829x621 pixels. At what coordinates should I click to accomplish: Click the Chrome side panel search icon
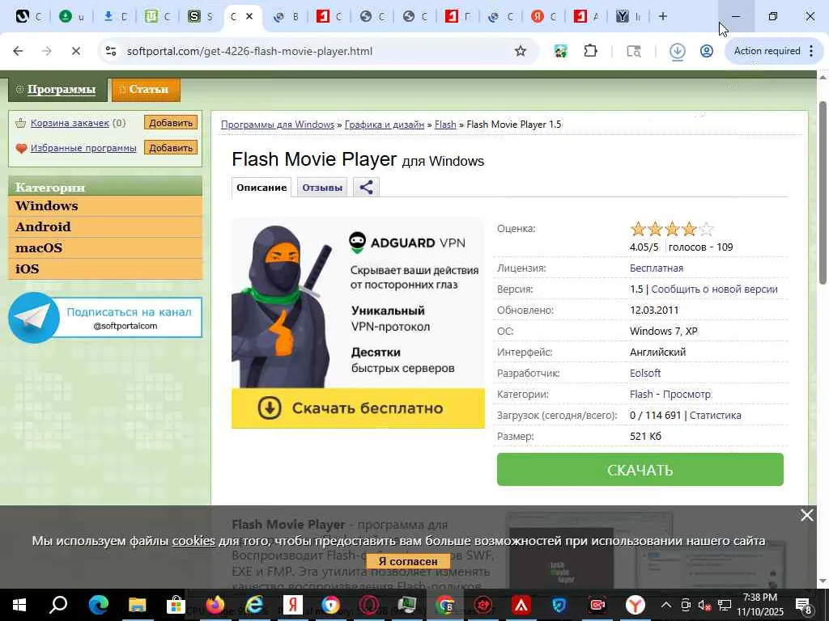[633, 51]
